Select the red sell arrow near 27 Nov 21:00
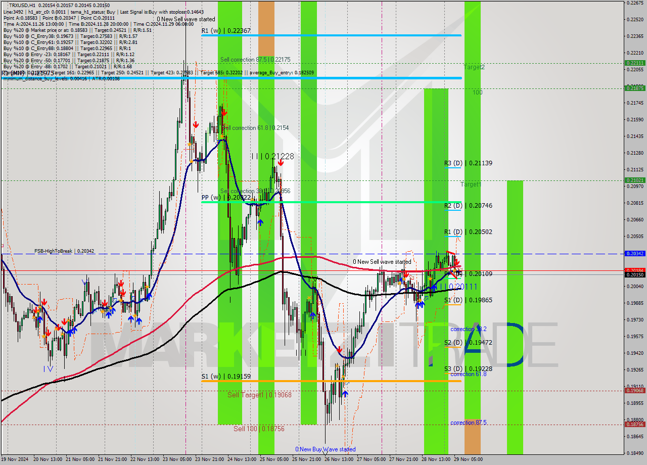The width and height of the screenshot is (647, 465). (406, 274)
